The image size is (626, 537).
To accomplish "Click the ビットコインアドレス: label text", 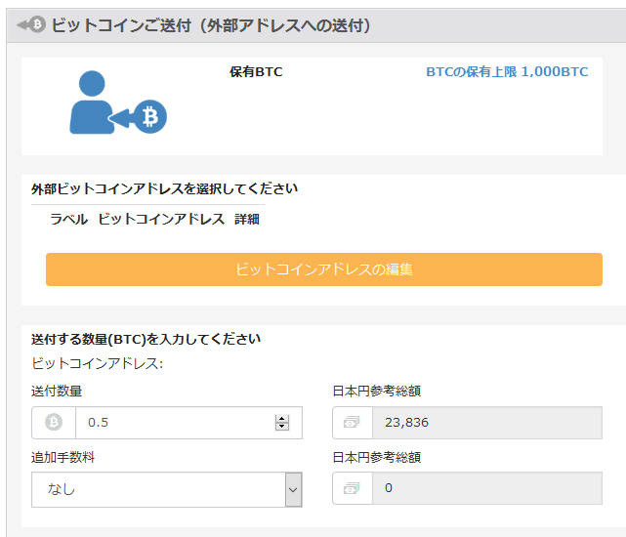I will click(97, 364).
